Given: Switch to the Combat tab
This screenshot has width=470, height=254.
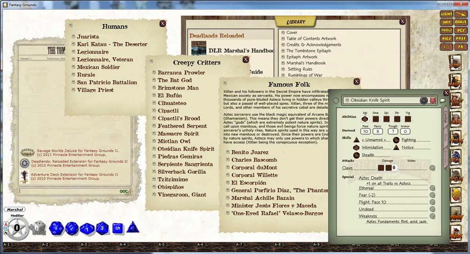Looking at the screenshot, I should coord(446,117).
